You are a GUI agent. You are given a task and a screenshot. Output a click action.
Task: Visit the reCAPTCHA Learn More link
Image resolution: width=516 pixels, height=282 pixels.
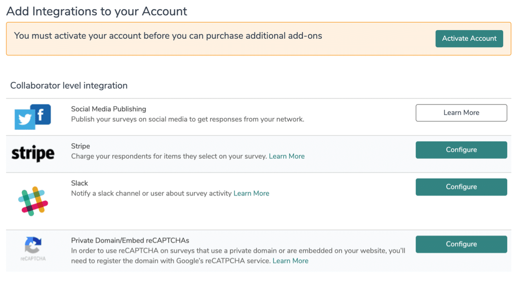(290, 261)
